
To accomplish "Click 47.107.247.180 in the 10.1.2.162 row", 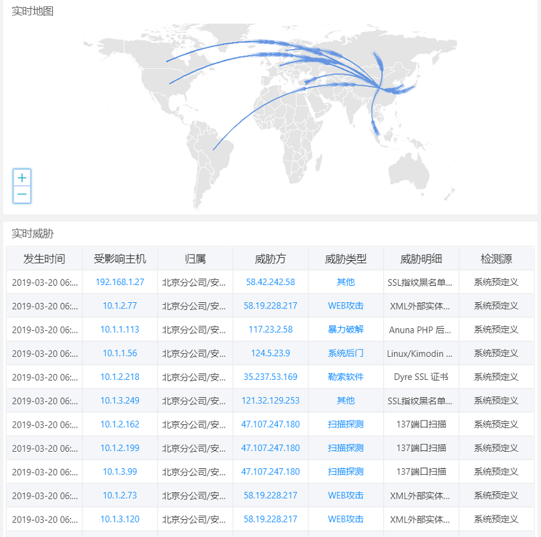I will [270, 424].
